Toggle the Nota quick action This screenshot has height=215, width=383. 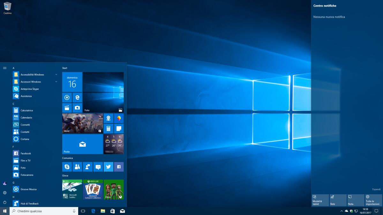coord(356,200)
